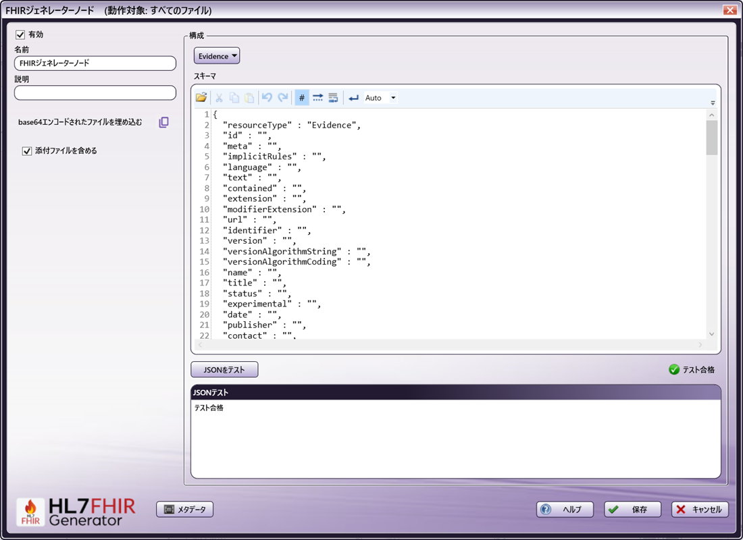The width and height of the screenshot is (743, 540).
Task: Save the node with the 保存 button
Action: 632,510
